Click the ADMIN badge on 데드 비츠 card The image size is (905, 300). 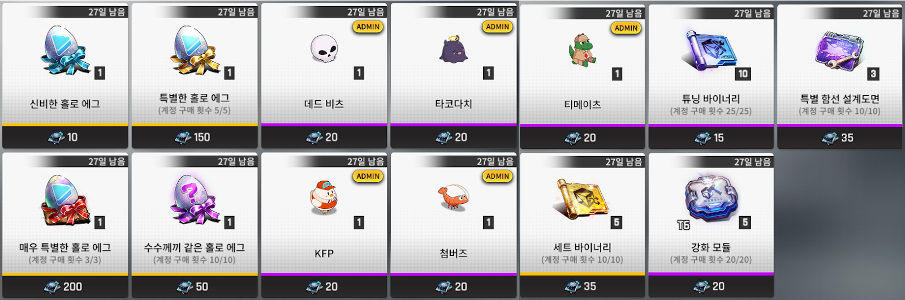click(368, 27)
